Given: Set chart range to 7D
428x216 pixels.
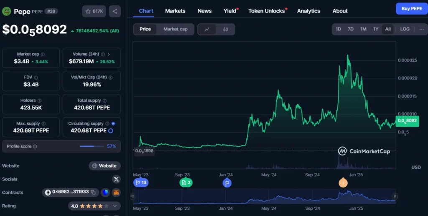Looking at the screenshot, I should 351,29.
